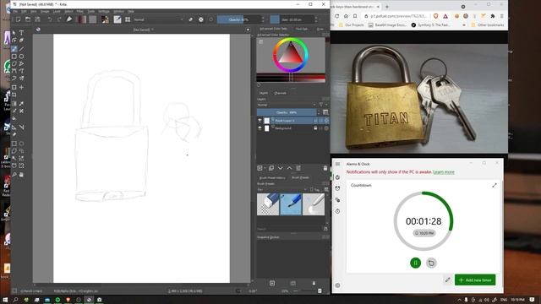Move the layer down with chevron button
The width and height of the screenshot is (541, 304).
click(280, 168)
